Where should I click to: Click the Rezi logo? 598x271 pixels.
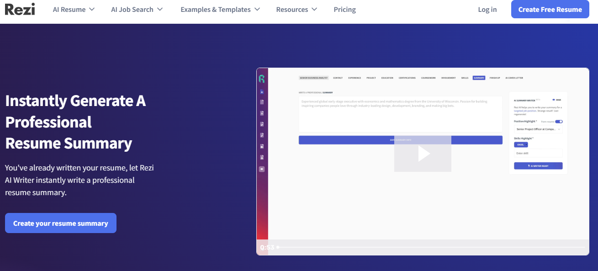point(20,9)
